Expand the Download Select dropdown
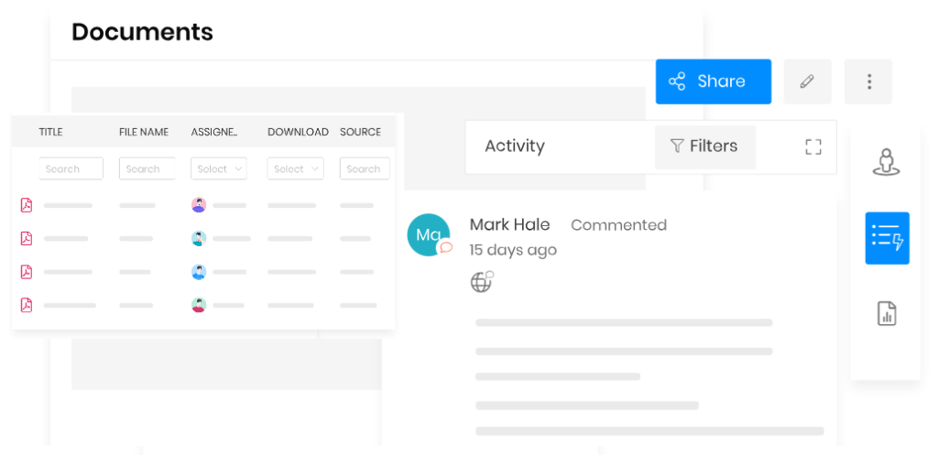 click(295, 168)
